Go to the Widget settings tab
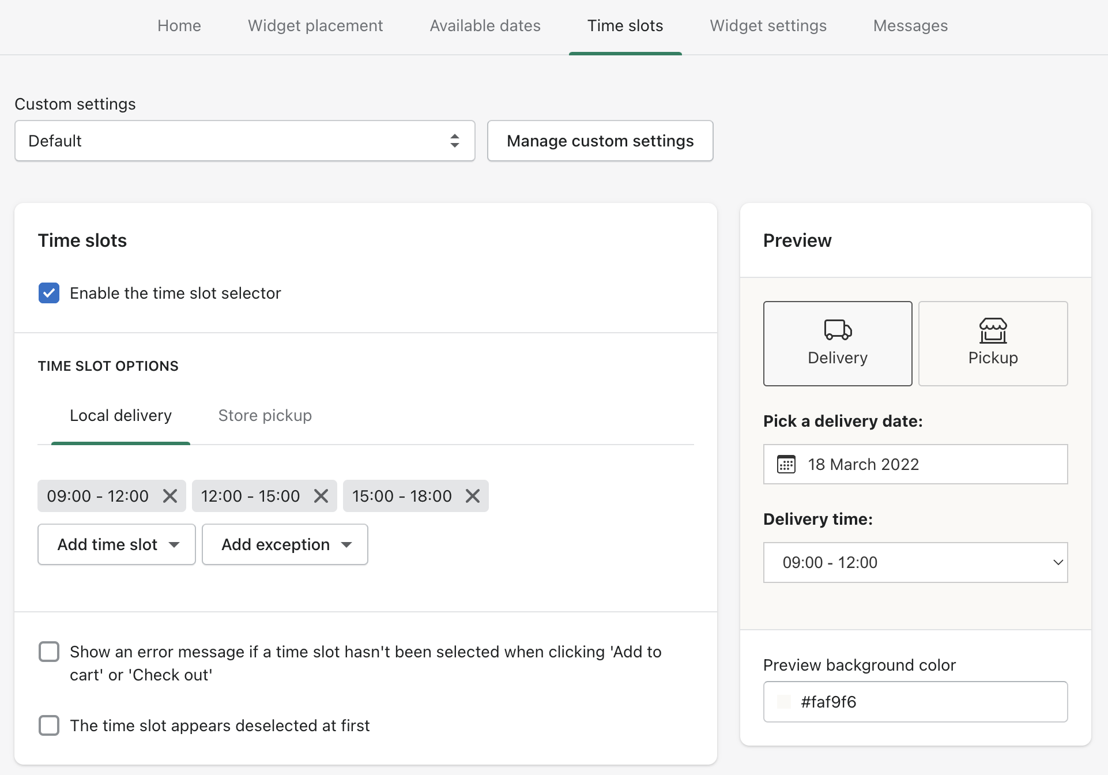 coord(768,26)
